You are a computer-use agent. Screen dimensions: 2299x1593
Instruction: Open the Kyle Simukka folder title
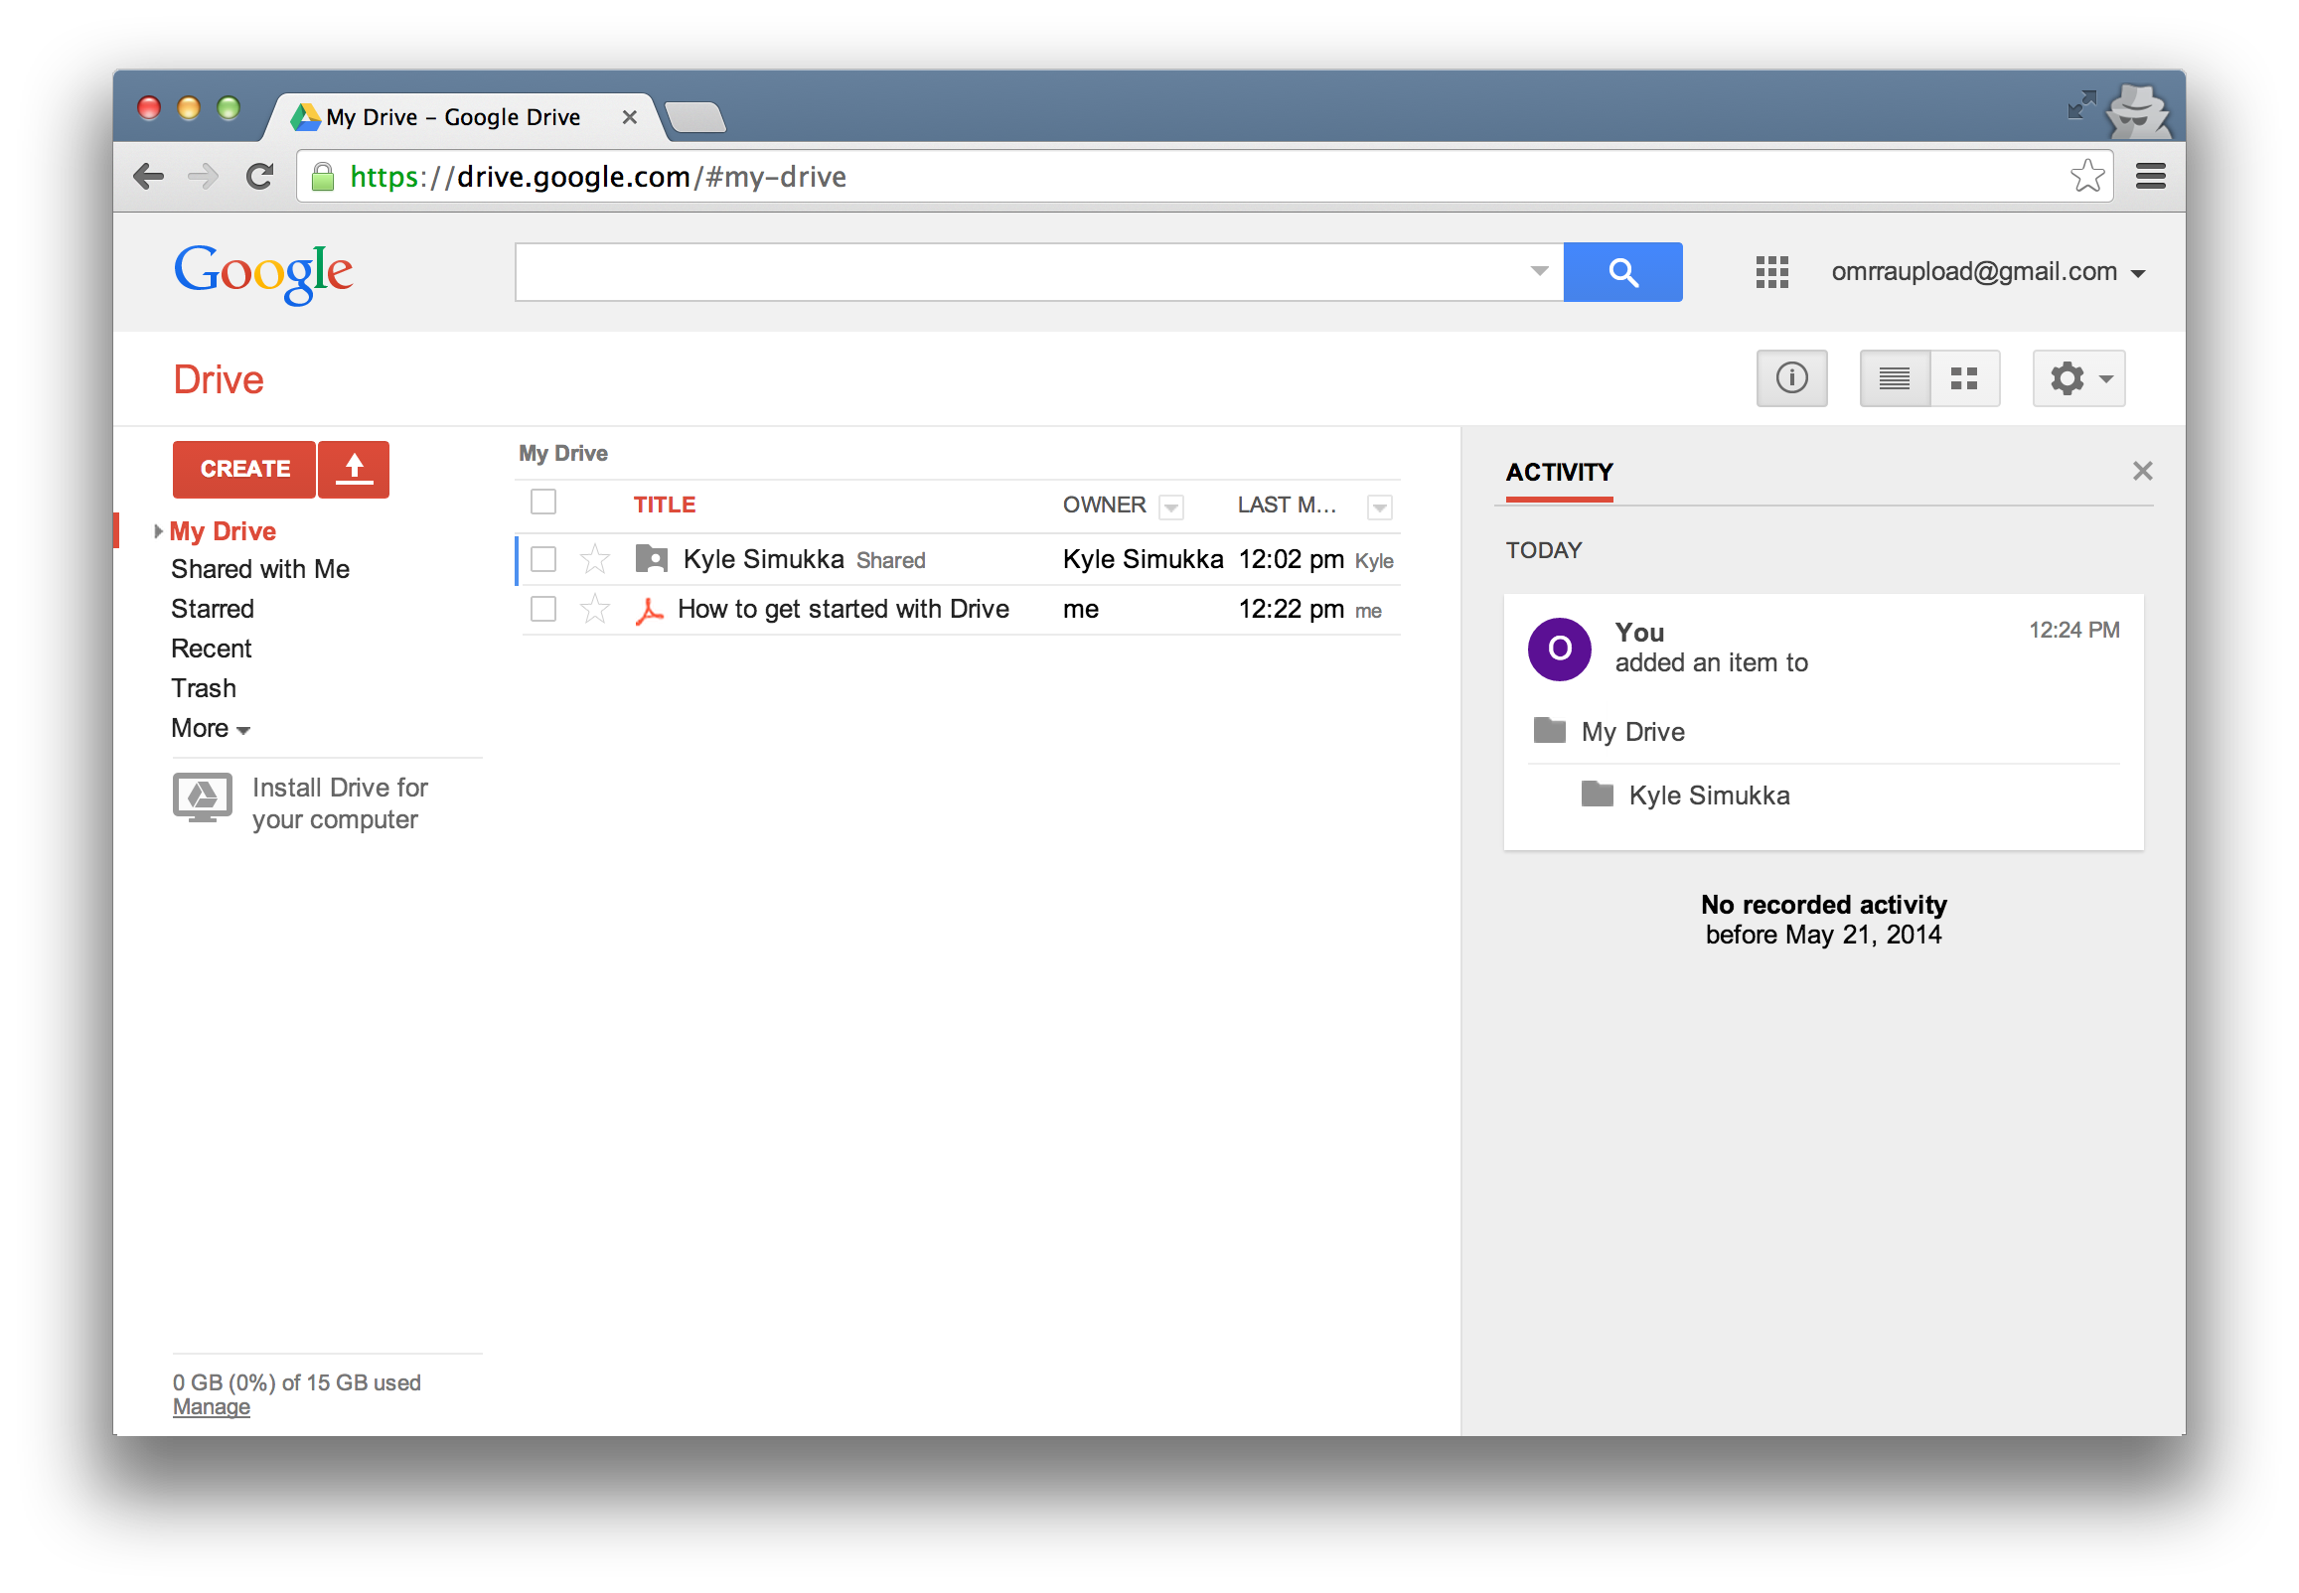(x=764, y=560)
